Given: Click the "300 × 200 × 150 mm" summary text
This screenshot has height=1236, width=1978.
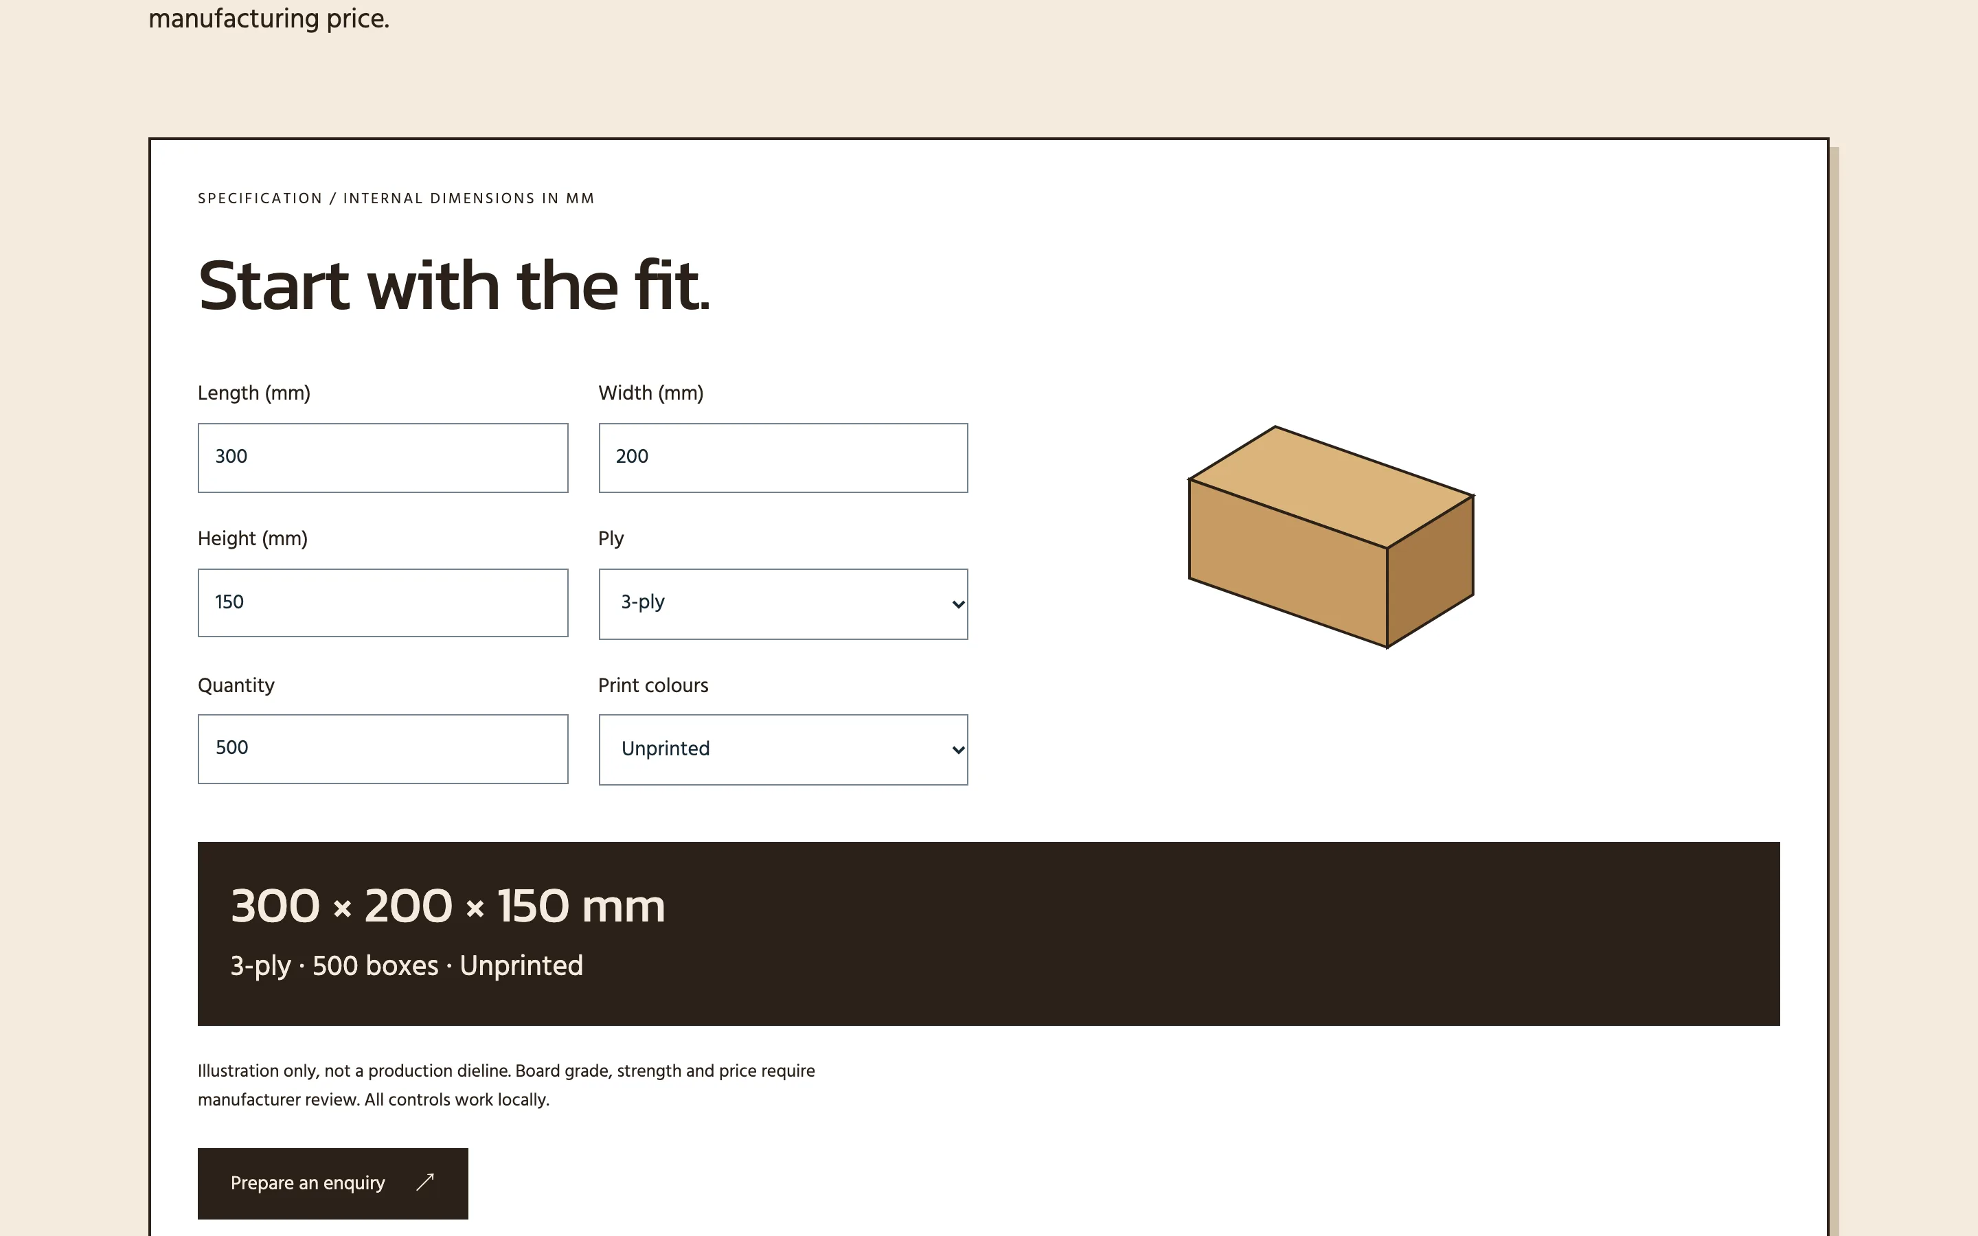Looking at the screenshot, I should 448,906.
